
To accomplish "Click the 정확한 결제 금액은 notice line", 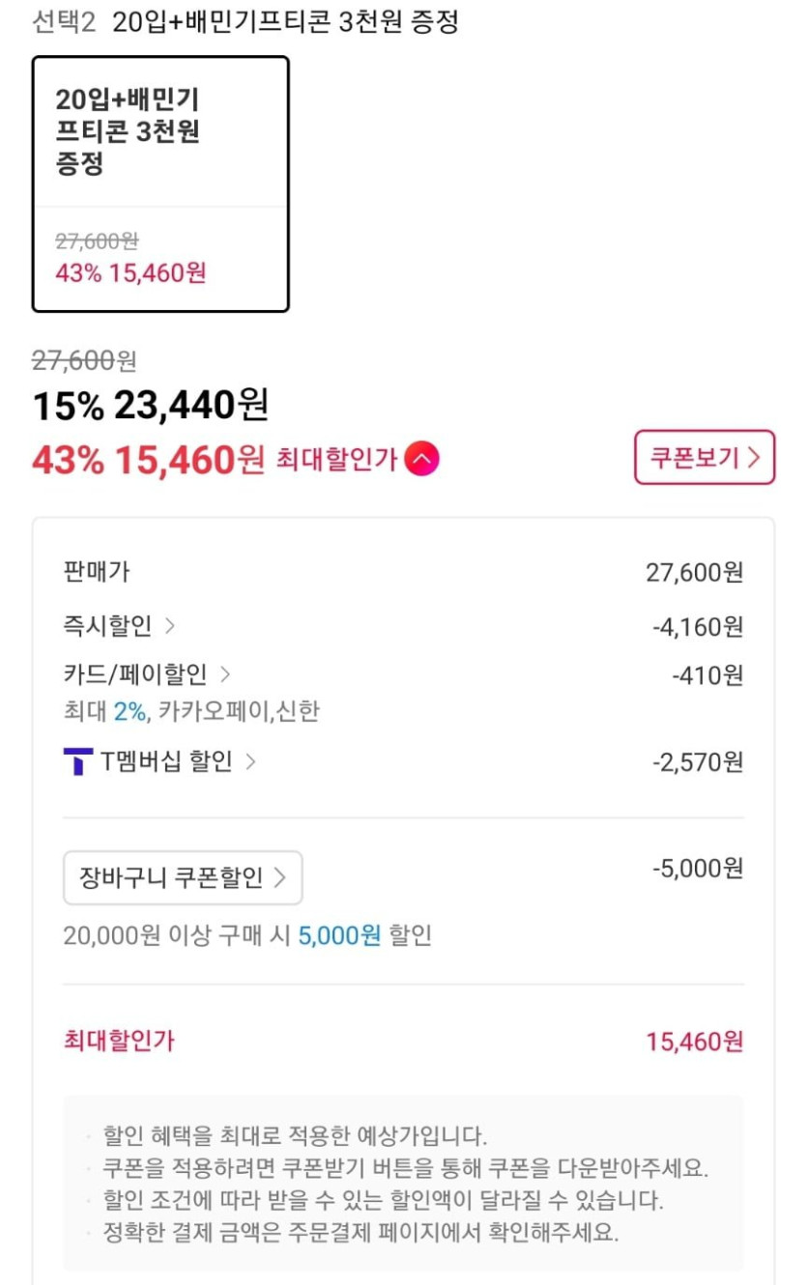I will click(360, 1233).
